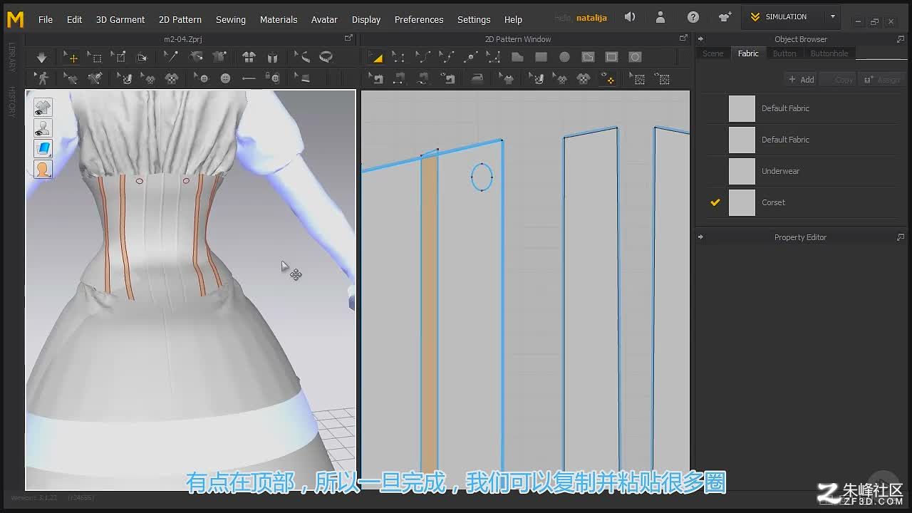Open dropdown arrow next to SIMULATION

pos(832,16)
